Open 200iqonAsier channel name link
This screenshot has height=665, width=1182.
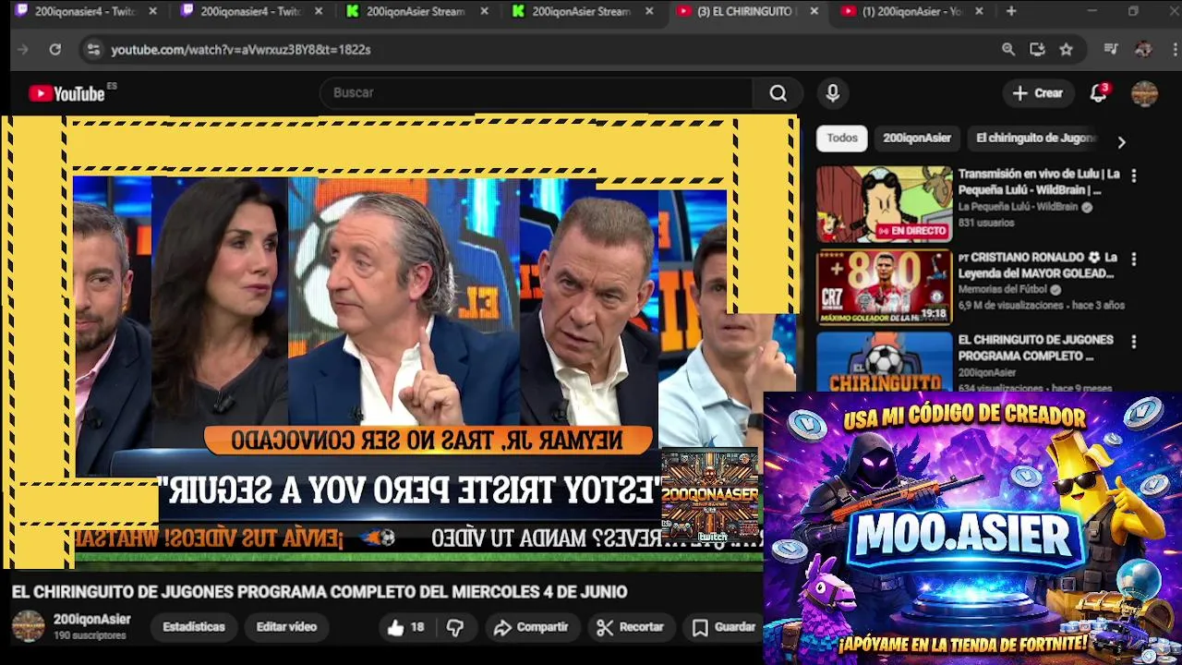coord(91,620)
